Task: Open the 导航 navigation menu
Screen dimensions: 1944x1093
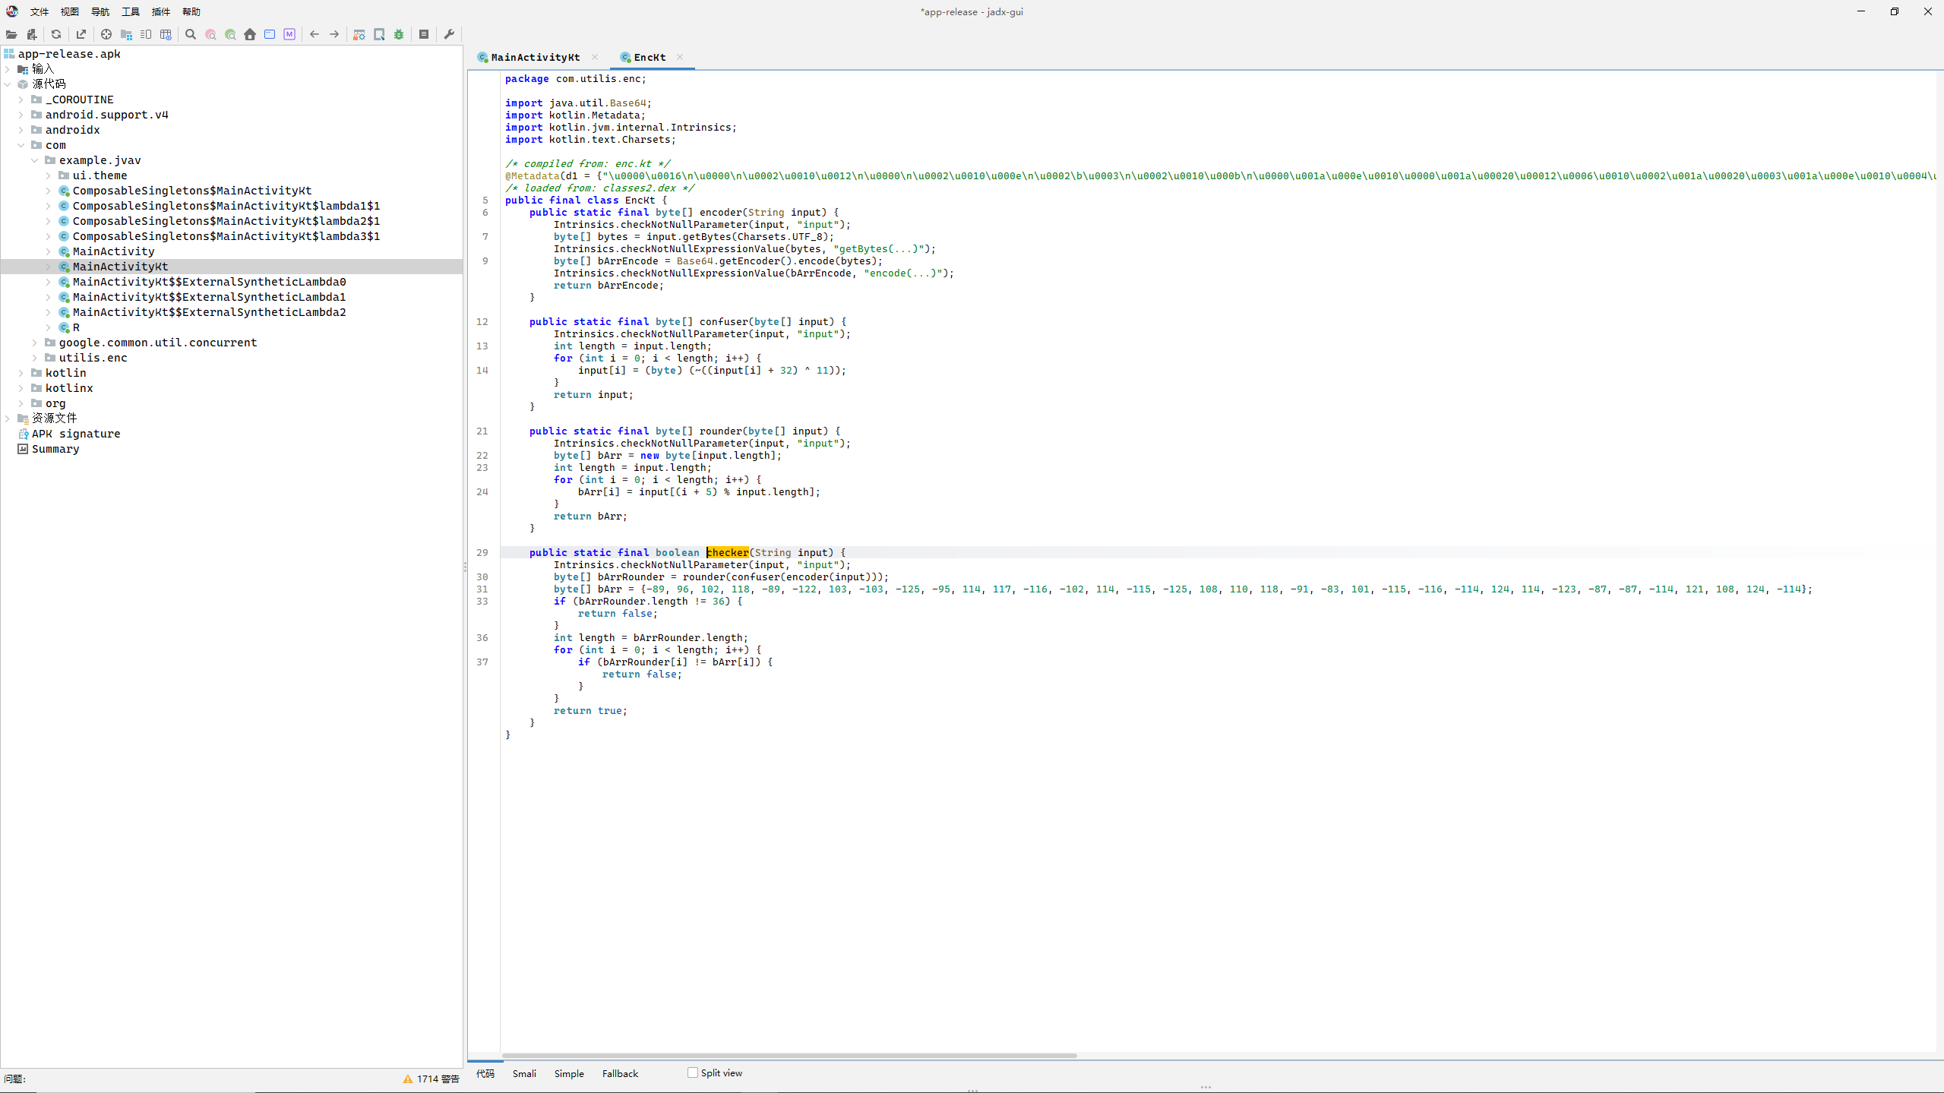Action: point(100,11)
